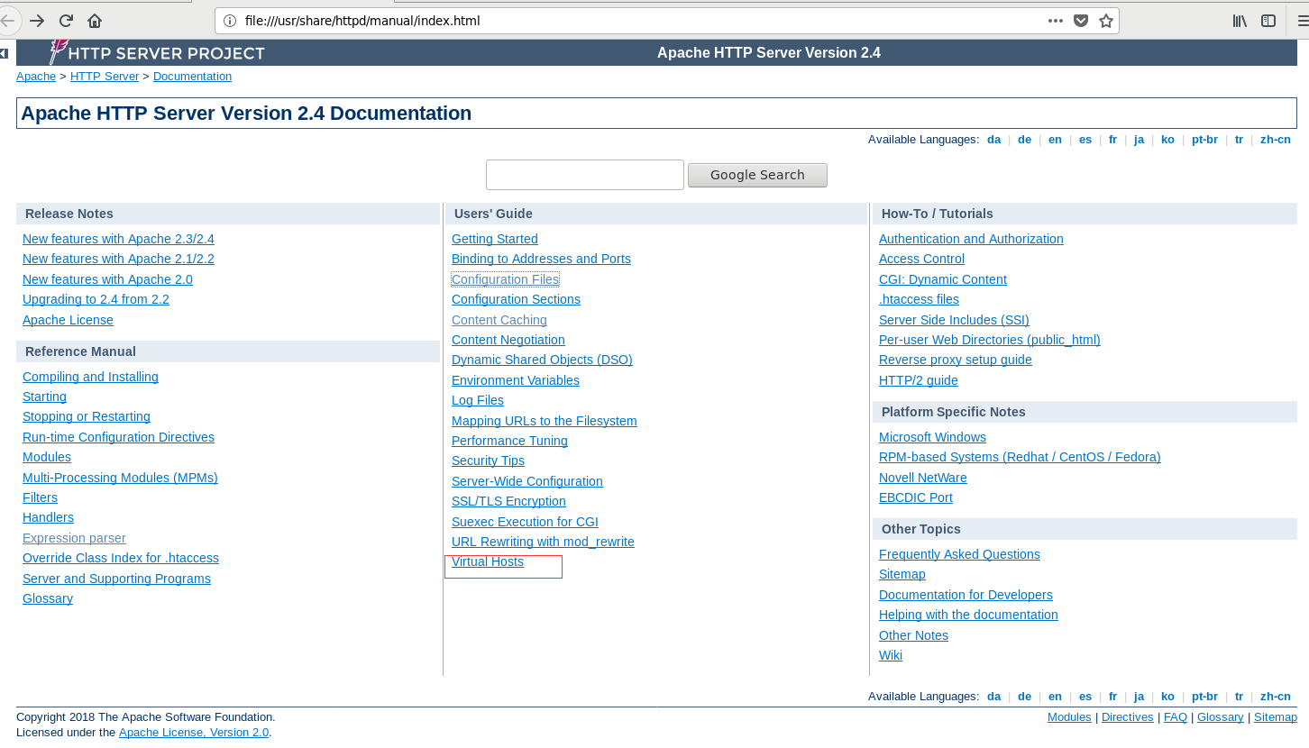Open HTTP/2 guide link

coord(919,380)
